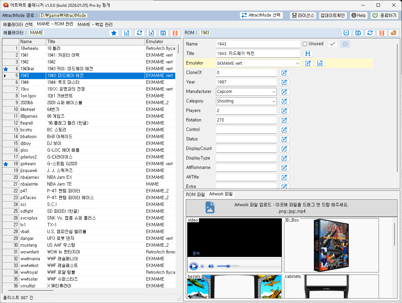The height and width of the screenshot is (303, 402).
Task: Click the Artwork file upload drop area
Action: click(x=292, y=208)
